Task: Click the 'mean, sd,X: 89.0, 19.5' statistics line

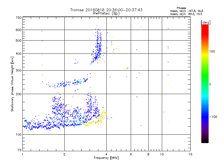Action: [x=186, y=14]
